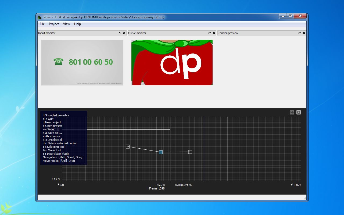The image size is (344, 215).
Task: Float the Curve monitor panel
Action: point(210,33)
